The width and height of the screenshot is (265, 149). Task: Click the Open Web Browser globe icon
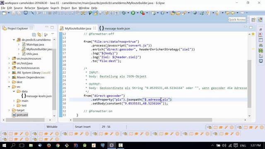click(x=195, y=13)
